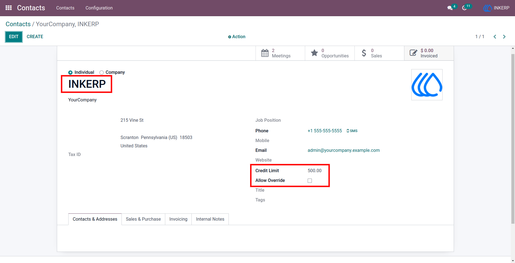Click the Job Position field label
The image size is (515, 263).
click(x=268, y=120)
